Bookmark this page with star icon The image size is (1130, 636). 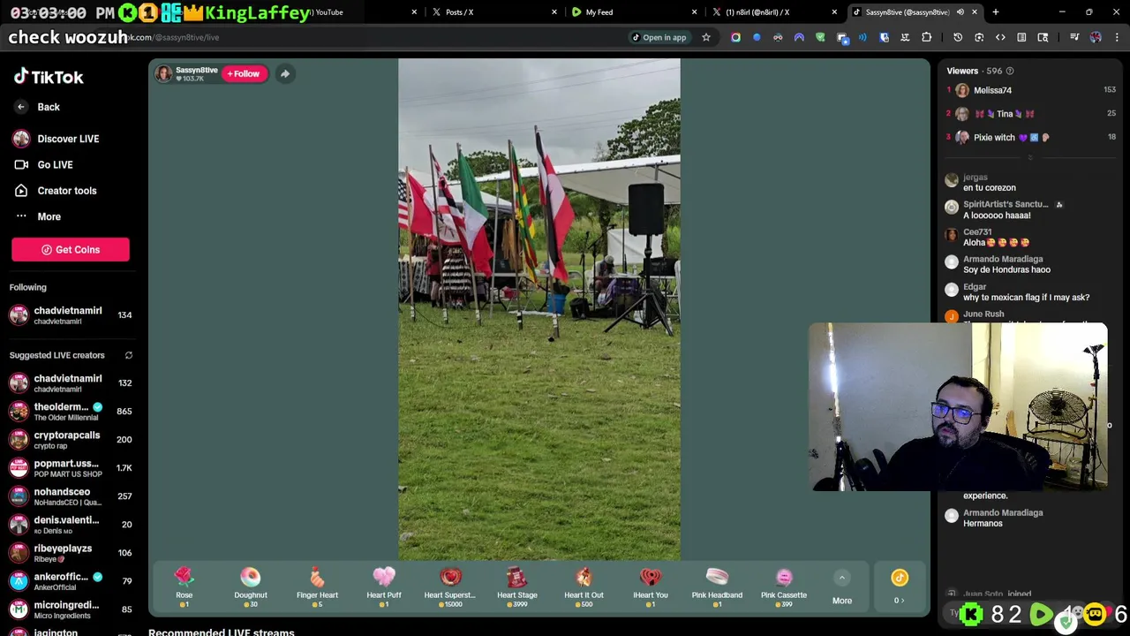coord(706,37)
